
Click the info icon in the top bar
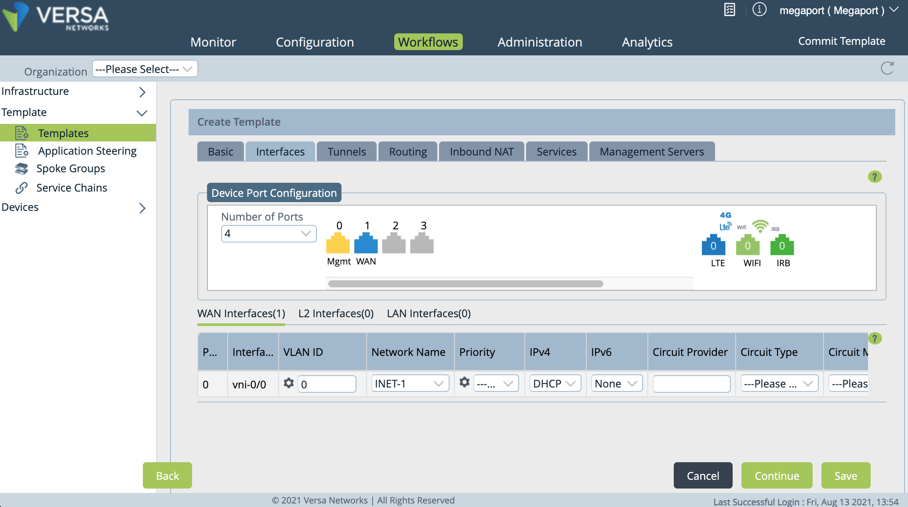point(759,9)
